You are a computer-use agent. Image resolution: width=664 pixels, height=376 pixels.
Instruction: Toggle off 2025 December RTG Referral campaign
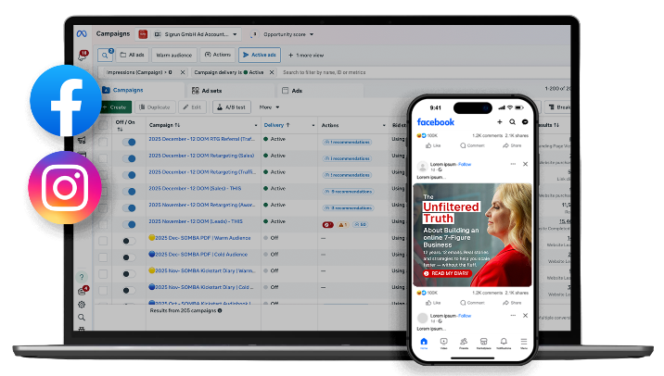129,142
